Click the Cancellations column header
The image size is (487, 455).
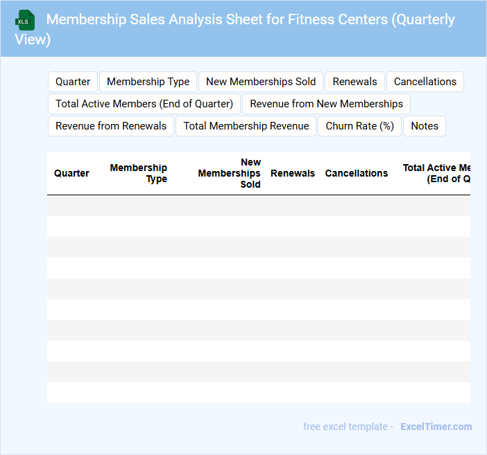357,173
